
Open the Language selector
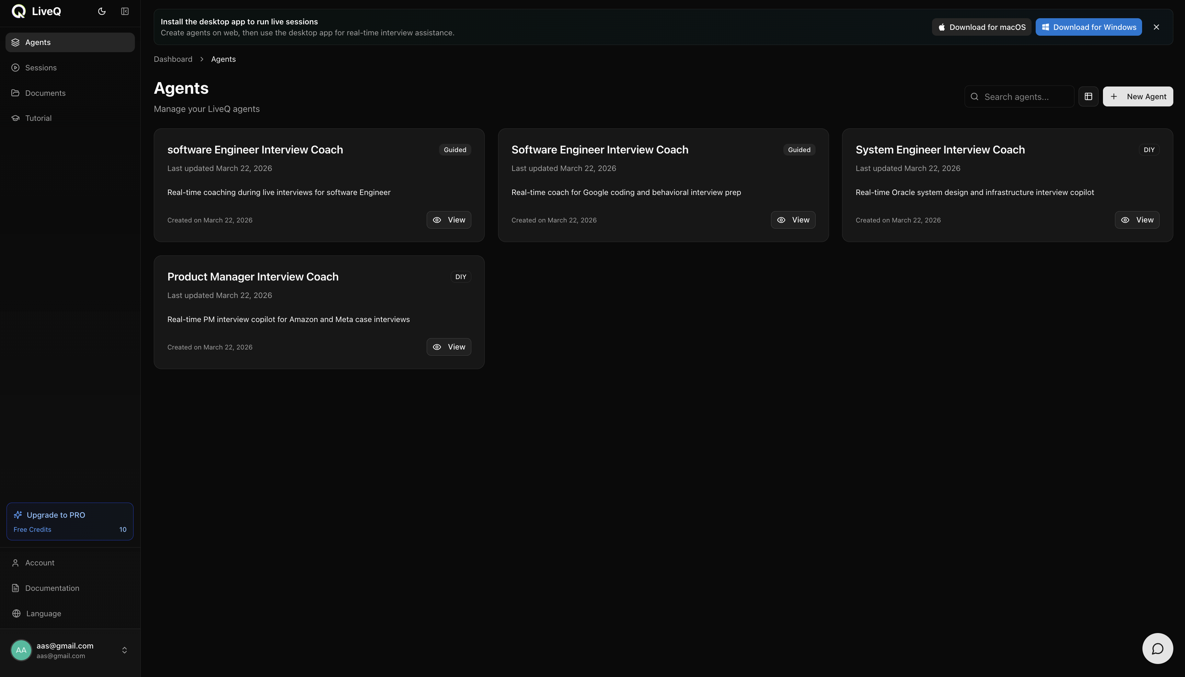tap(43, 613)
